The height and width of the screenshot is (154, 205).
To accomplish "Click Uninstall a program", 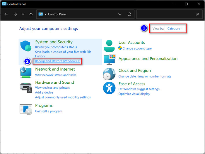I will (49, 111).
